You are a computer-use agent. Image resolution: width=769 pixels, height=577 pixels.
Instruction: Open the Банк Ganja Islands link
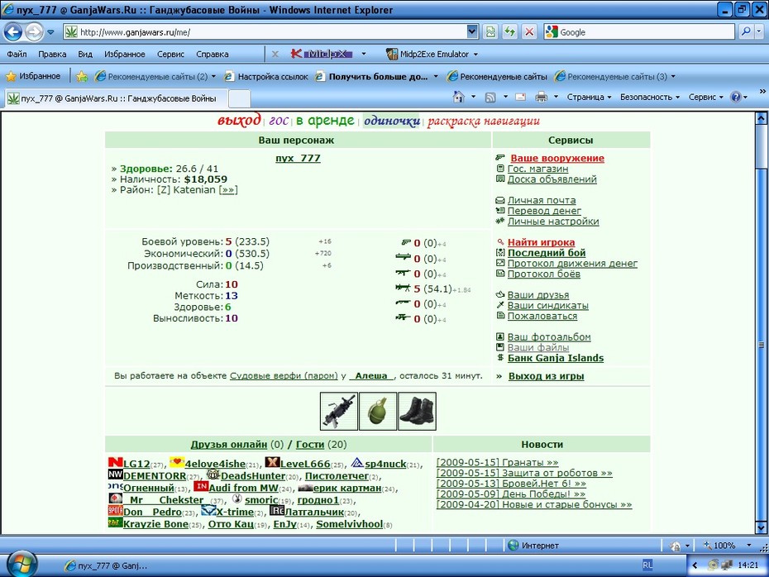tap(556, 358)
